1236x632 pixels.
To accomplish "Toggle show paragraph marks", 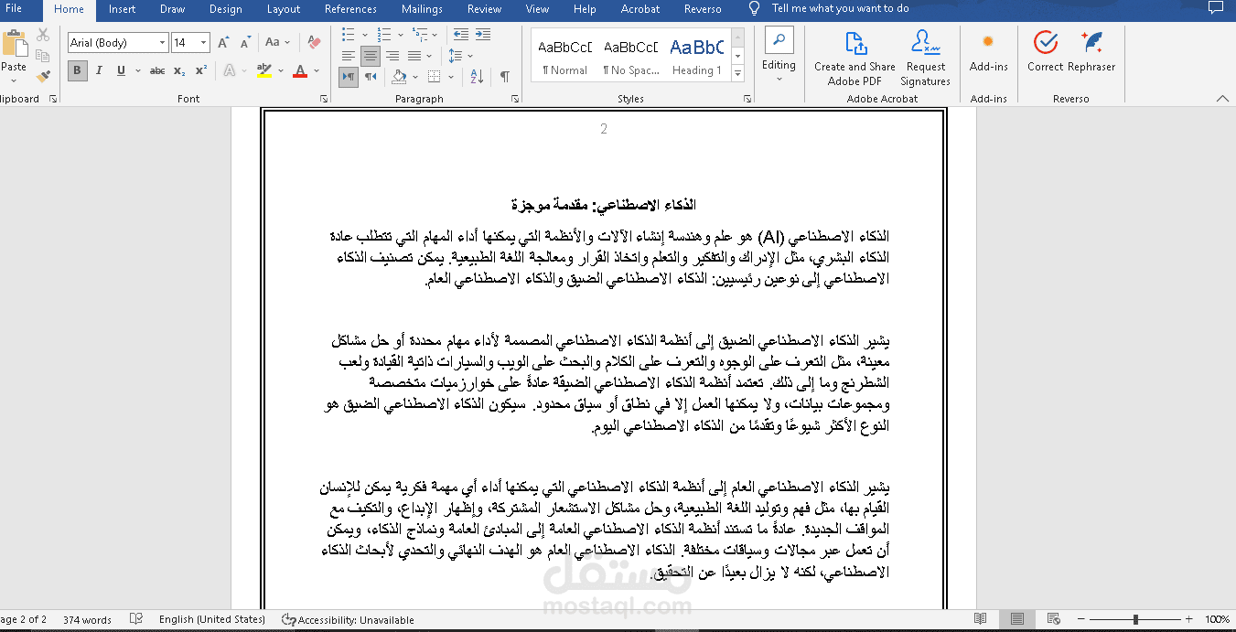I will [x=504, y=77].
